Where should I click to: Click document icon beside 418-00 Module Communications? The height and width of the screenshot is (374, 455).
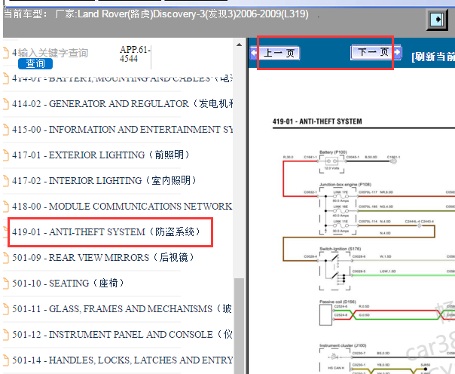tap(6, 206)
